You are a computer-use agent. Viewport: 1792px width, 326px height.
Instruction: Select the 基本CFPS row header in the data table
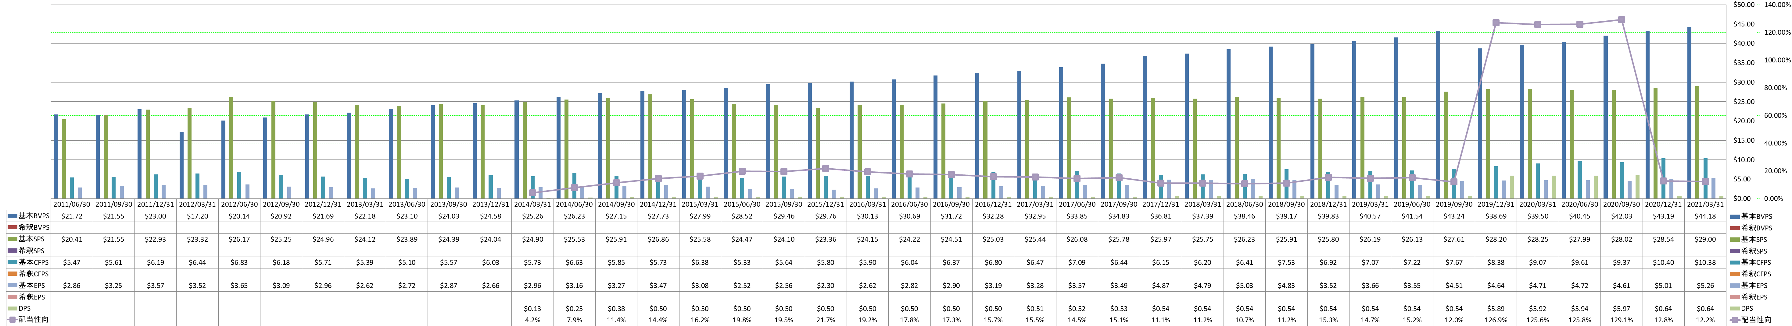click(x=29, y=262)
